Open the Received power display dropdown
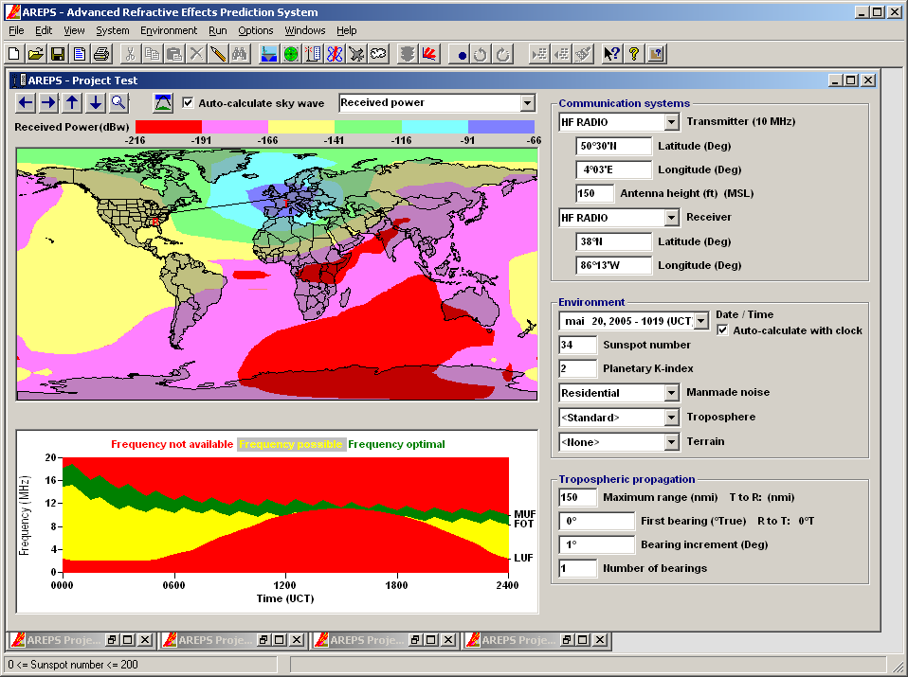This screenshot has height=677, width=908. pos(527,103)
